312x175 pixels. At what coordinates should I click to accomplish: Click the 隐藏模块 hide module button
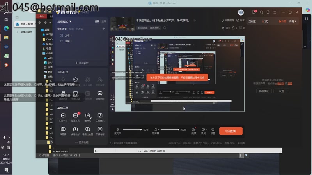[264, 91]
